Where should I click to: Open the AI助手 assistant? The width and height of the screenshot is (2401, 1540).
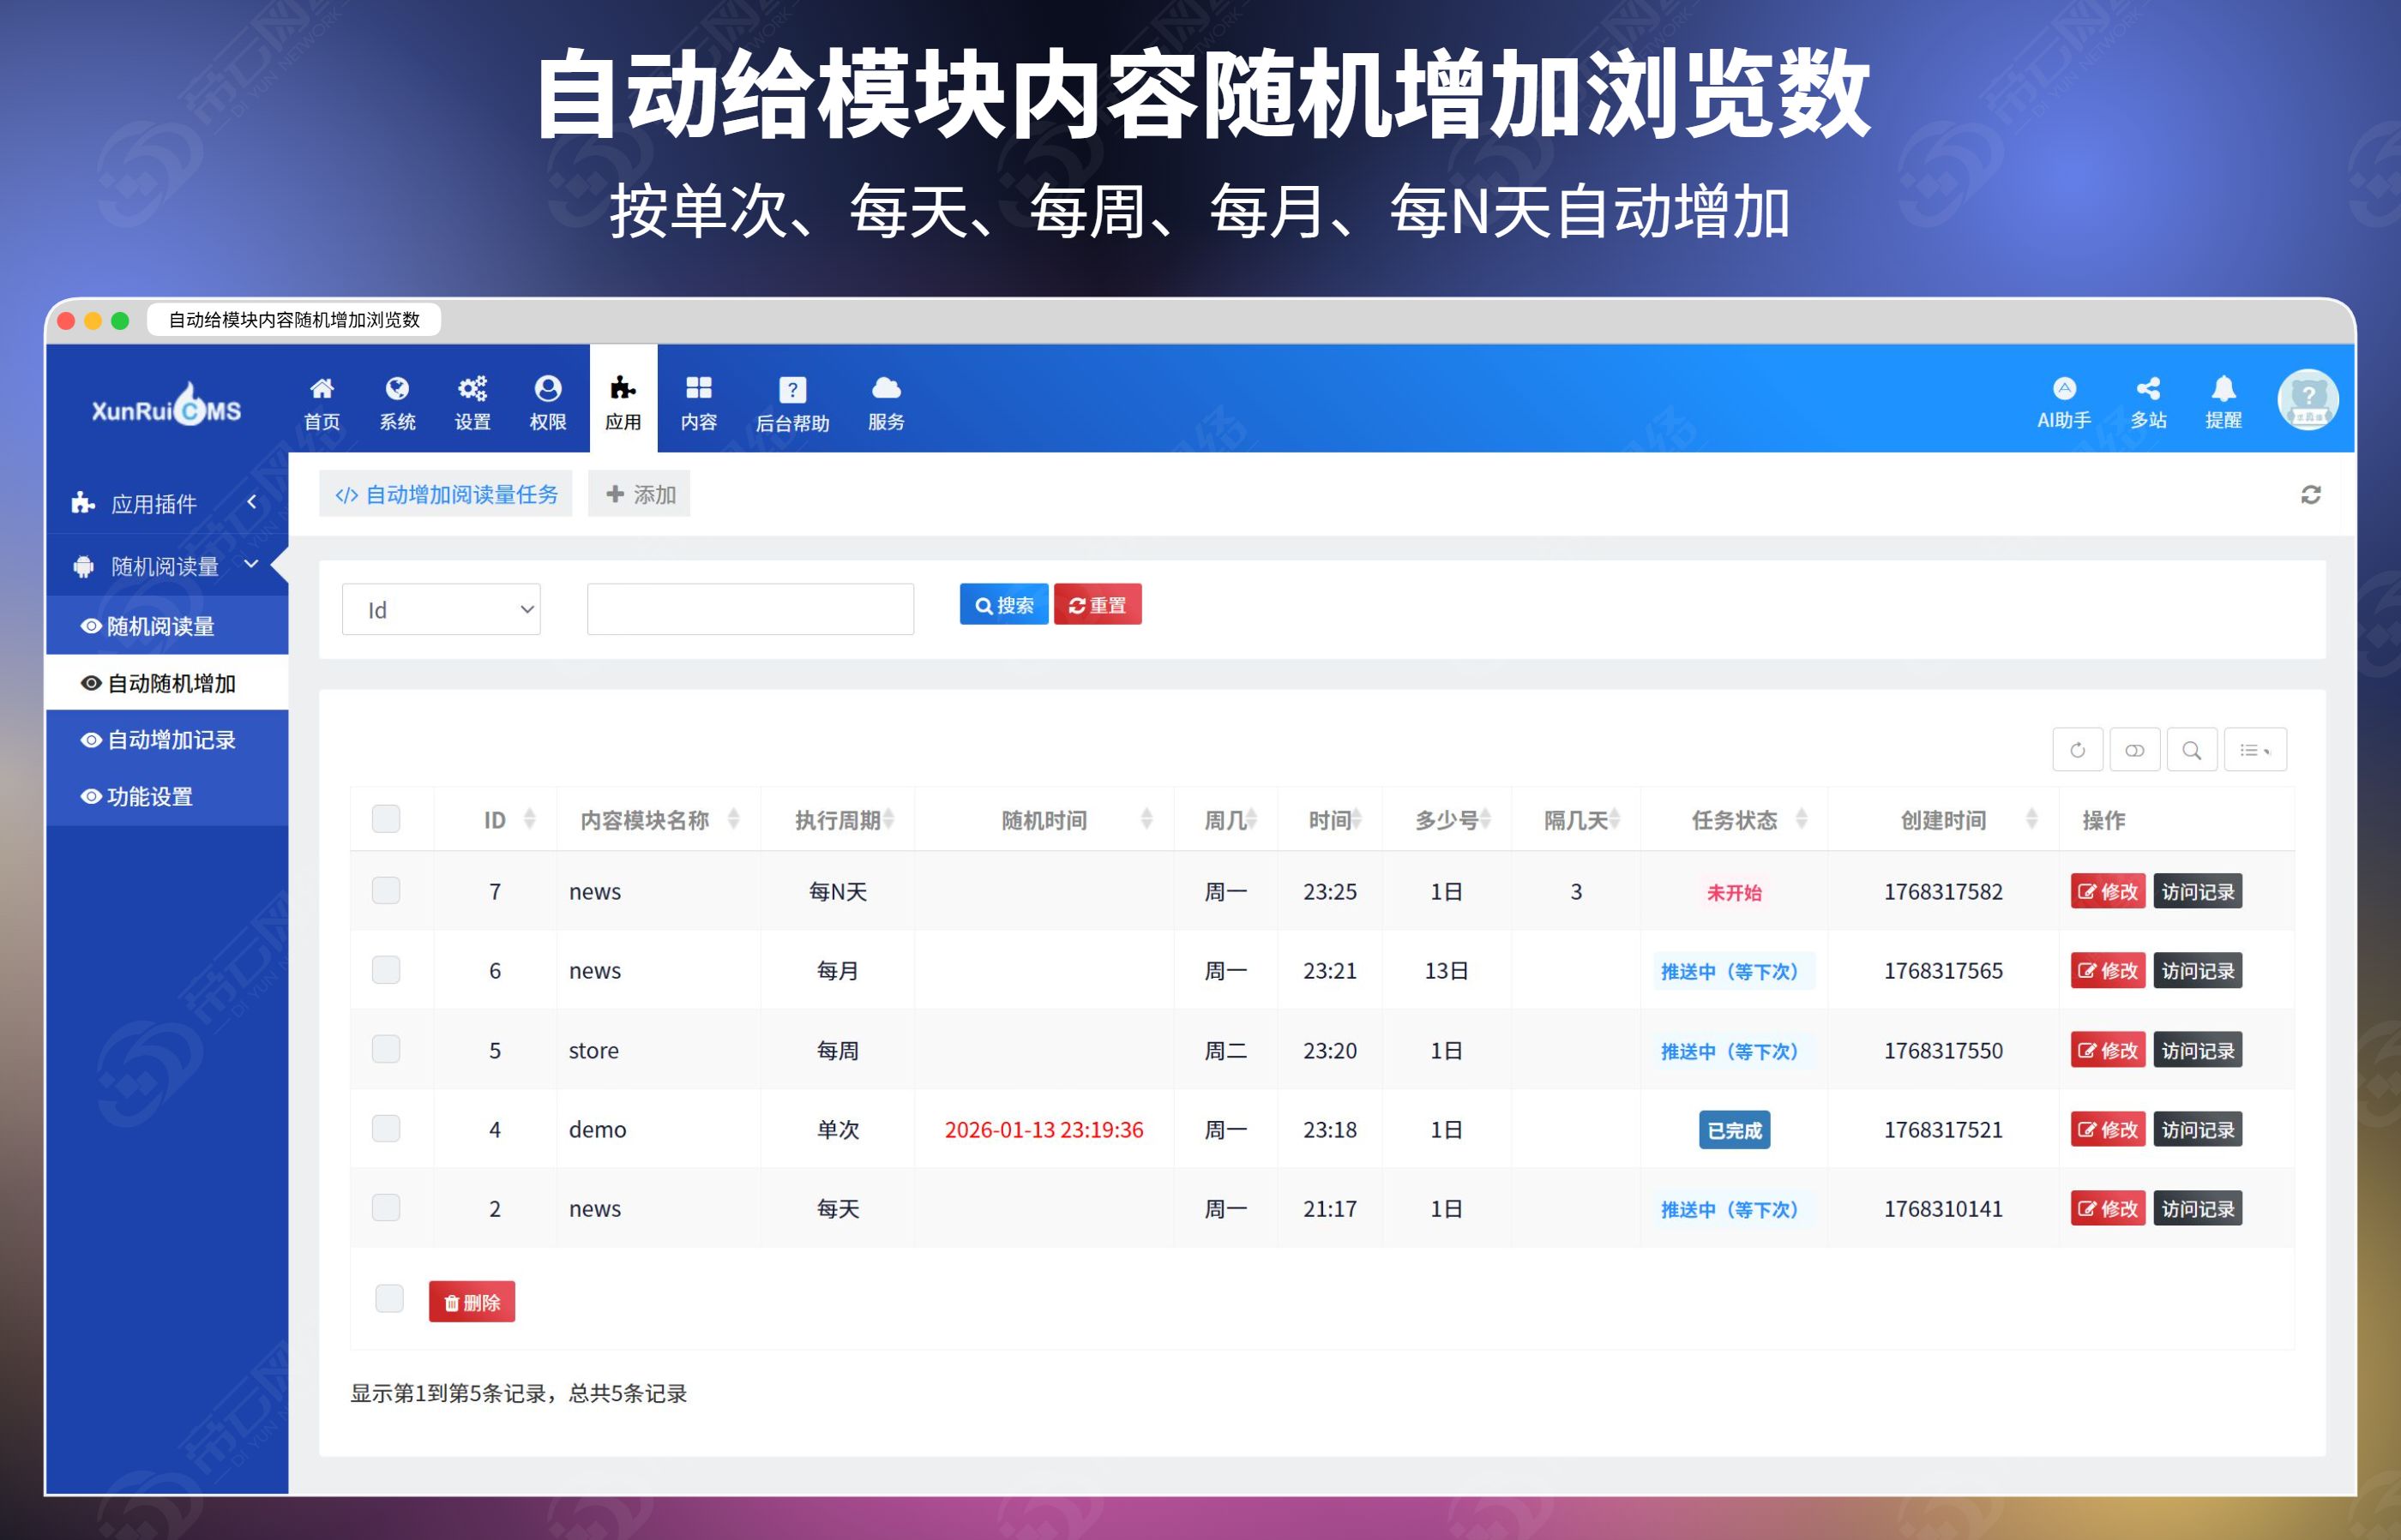(x=2063, y=402)
